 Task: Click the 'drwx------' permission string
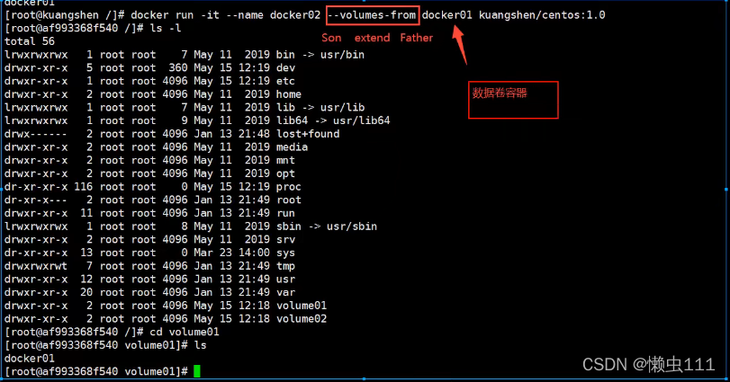(36, 134)
